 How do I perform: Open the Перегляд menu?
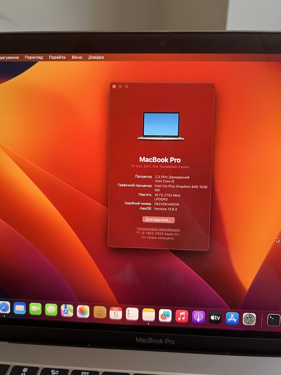34,57
